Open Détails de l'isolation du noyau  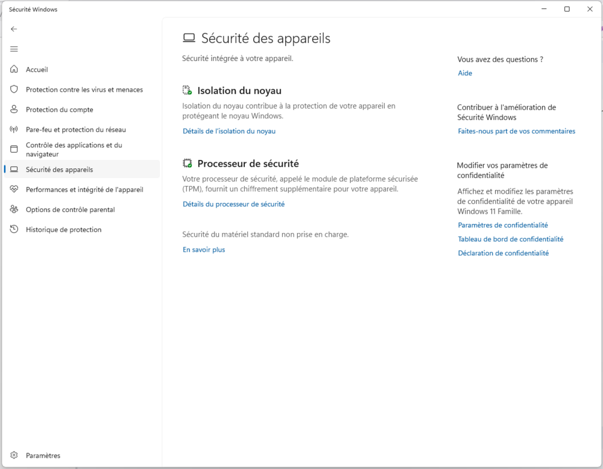[x=229, y=131]
